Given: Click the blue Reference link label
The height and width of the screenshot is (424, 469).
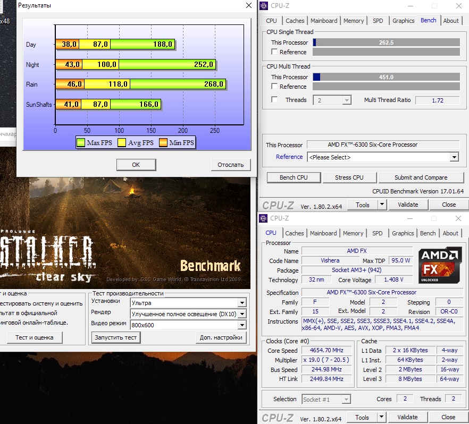Looking at the screenshot, I should point(289,157).
